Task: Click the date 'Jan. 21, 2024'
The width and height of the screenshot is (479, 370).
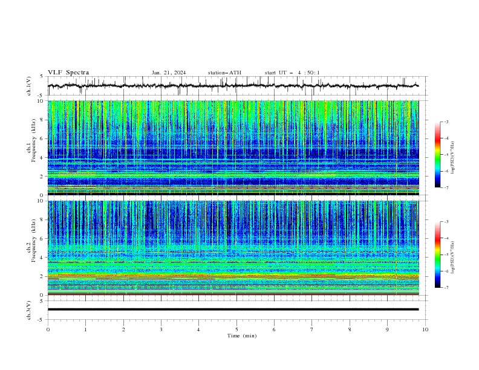Action: click(x=169, y=73)
